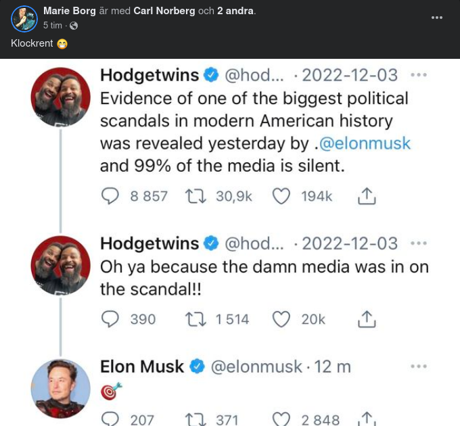Screen dimensions: 460x426
Task: Retweet the first Hodgetwins tweet
Action: pyautogui.click(x=196, y=196)
